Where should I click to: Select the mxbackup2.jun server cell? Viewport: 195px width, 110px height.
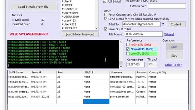pos(19,97)
